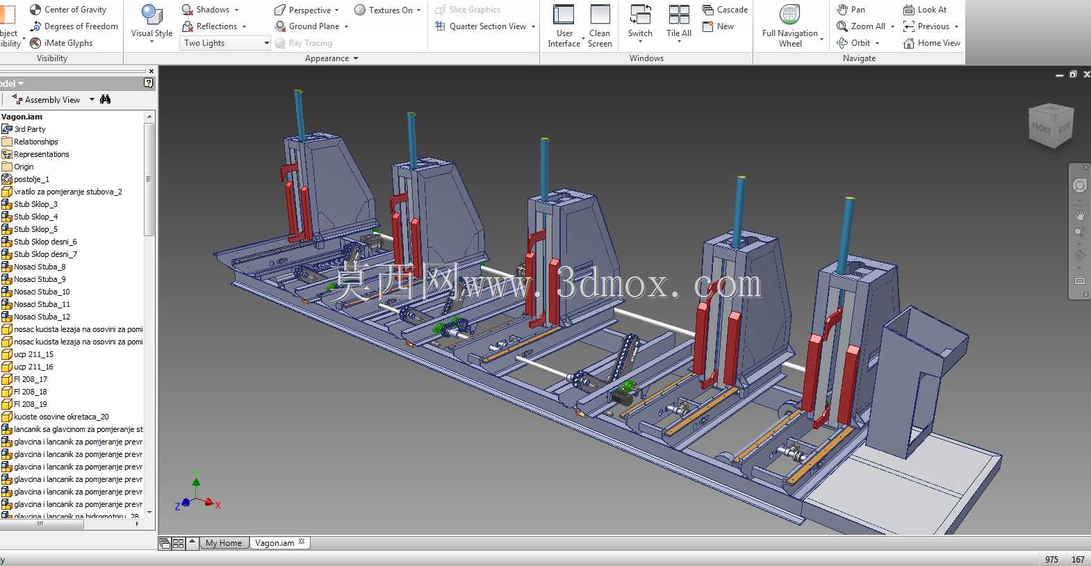Open the Orbit dropdown arrow
The image size is (1091, 566).
(877, 44)
